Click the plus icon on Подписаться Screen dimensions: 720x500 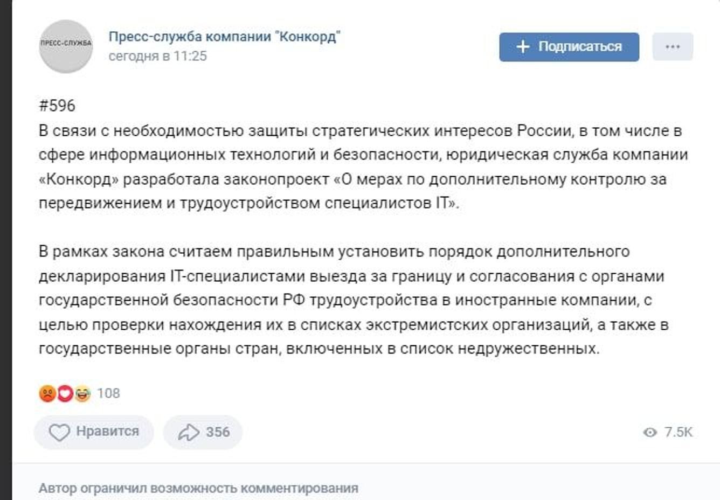[x=523, y=47]
